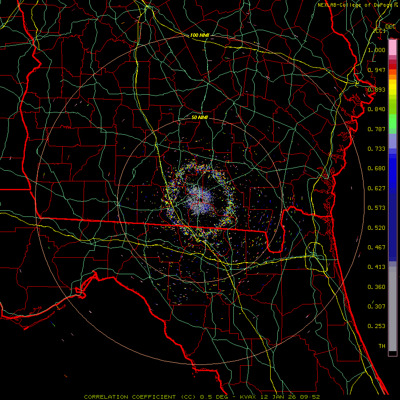Click the gray low-value segment of the color bar
The image size is (400, 400).
(392, 309)
